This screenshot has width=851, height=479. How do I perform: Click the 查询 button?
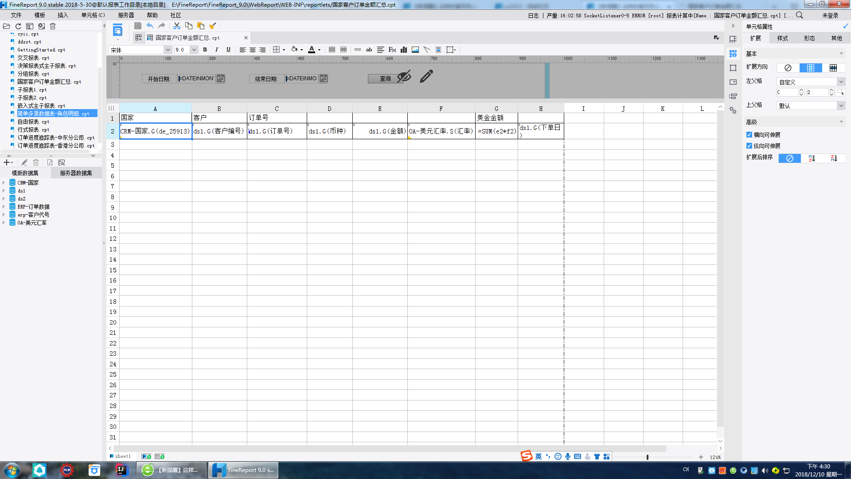385,79
